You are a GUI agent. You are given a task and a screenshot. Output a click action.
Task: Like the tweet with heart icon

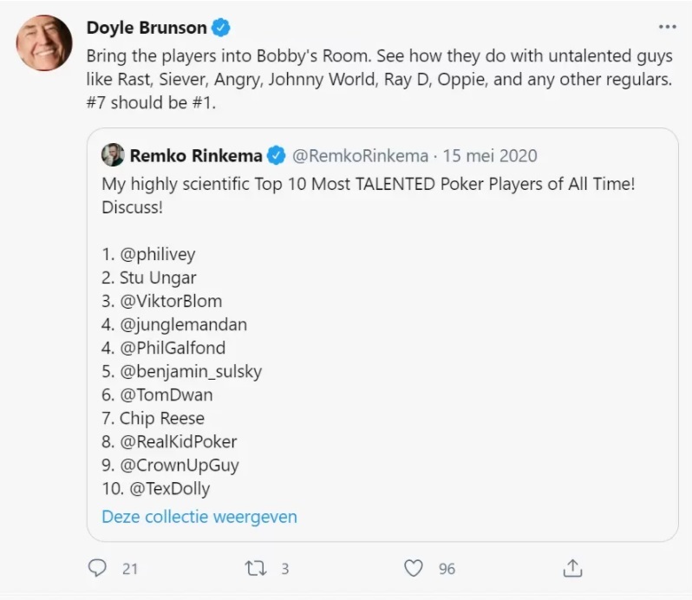pyautogui.click(x=415, y=568)
